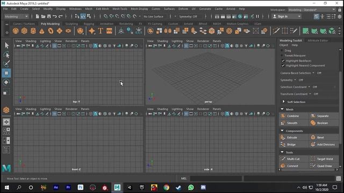Viewport: 344px width, 193px height.
Task: Click the Separate button
Action: click(x=324, y=116)
